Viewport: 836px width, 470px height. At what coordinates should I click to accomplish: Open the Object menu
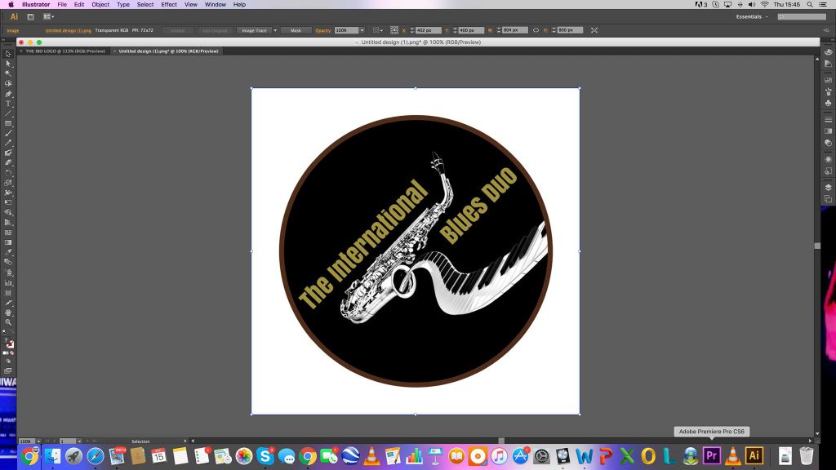point(100,5)
